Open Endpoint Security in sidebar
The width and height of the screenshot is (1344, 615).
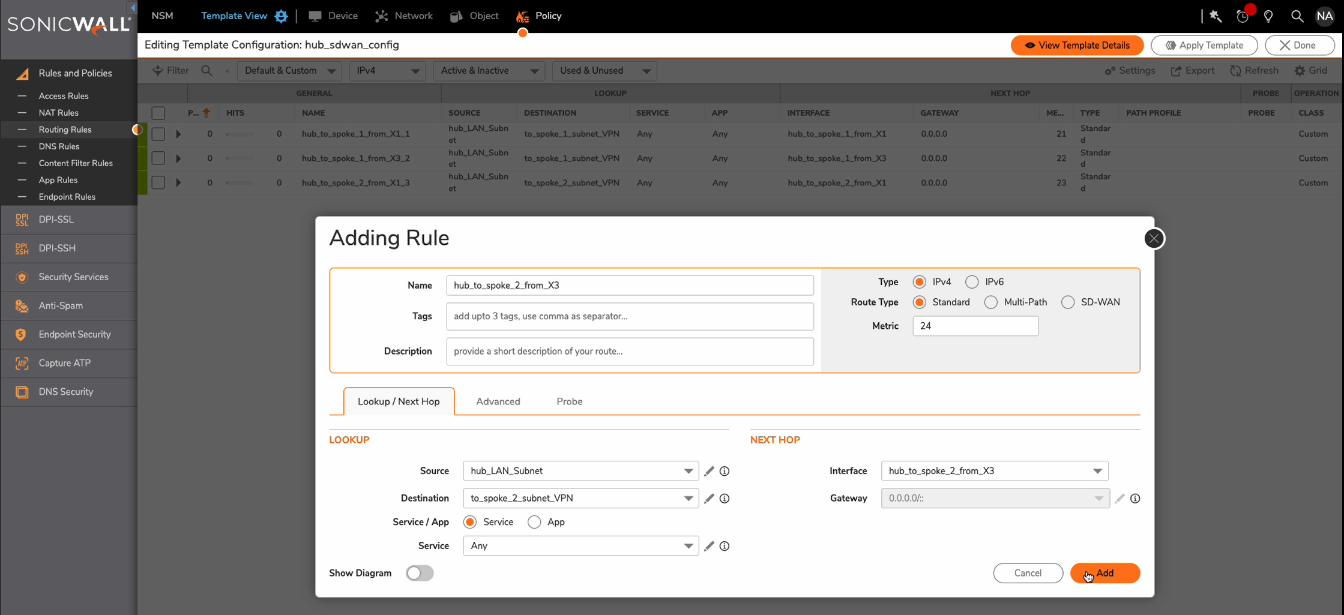(69, 335)
